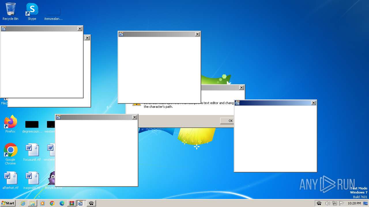
Task: Click the Bonzi icon in the system tray
Action: (x=319, y=203)
